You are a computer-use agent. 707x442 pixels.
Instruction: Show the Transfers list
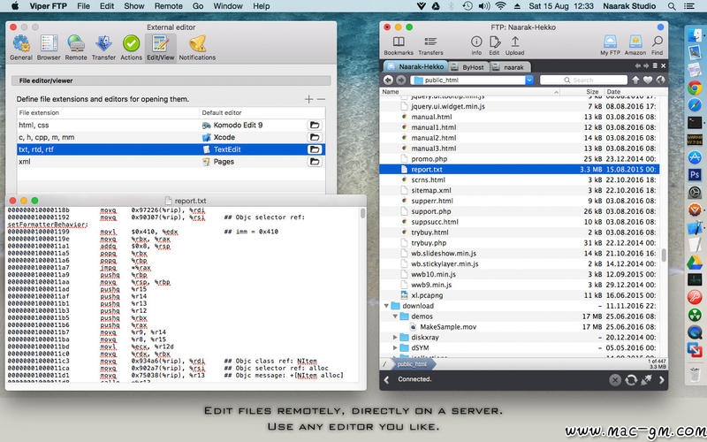point(430,46)
